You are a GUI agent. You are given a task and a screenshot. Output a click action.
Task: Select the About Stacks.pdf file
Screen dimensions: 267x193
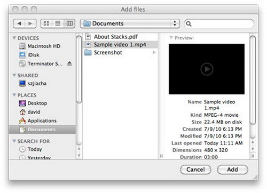coord(120,37)
